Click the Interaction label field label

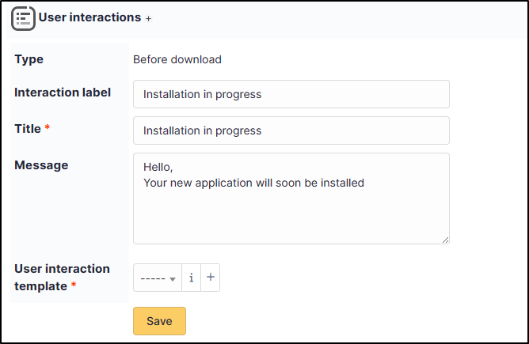[63, 93]
